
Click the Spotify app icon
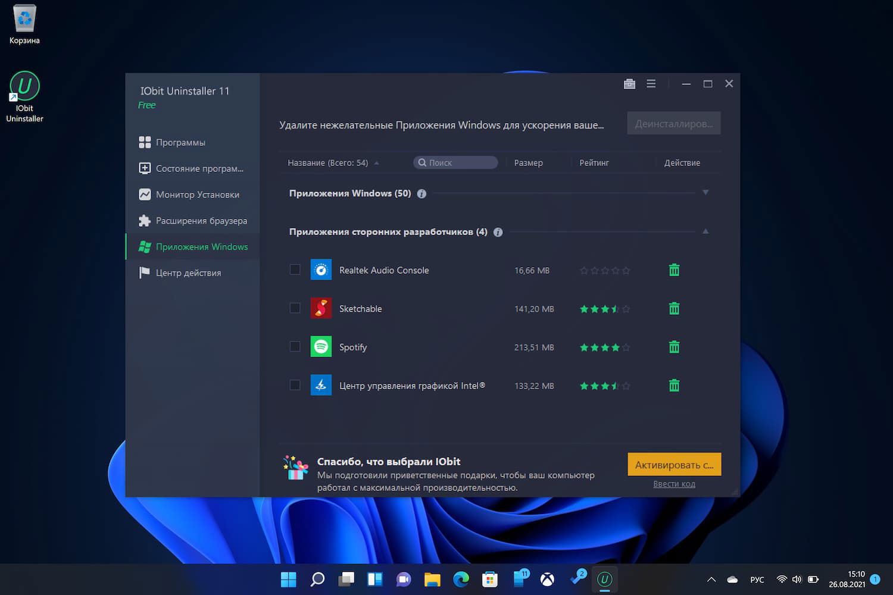point(321,347)
